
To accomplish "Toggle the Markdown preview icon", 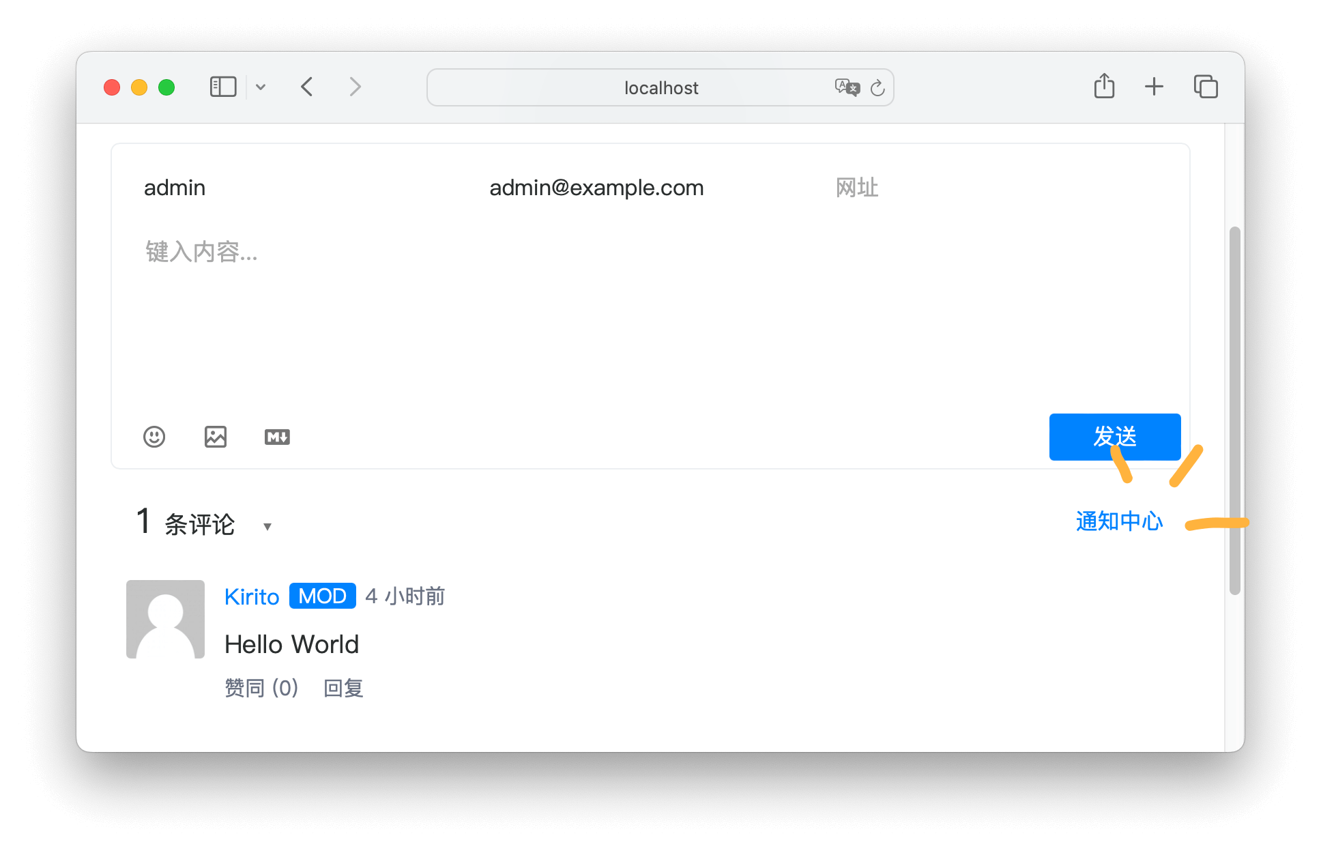I will point(277,437).
